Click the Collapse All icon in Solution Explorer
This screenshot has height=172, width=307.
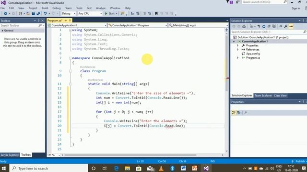[269, 26]
